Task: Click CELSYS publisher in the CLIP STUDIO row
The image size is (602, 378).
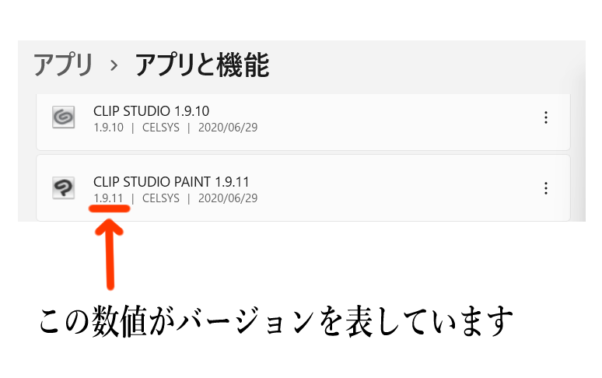Action: [161, 128]
